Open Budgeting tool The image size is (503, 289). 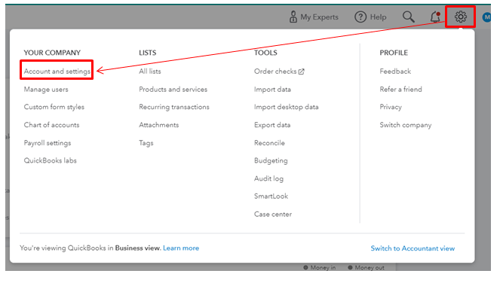[271, 160]
